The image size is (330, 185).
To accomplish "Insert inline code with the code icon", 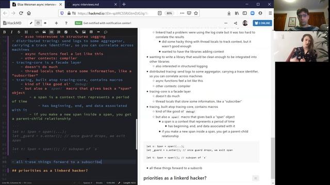I will point(37,32).
